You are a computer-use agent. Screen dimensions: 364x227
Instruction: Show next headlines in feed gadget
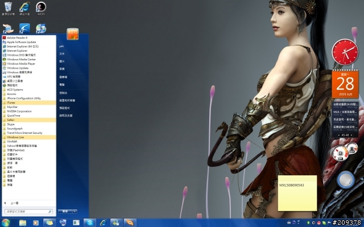[351, 135]
